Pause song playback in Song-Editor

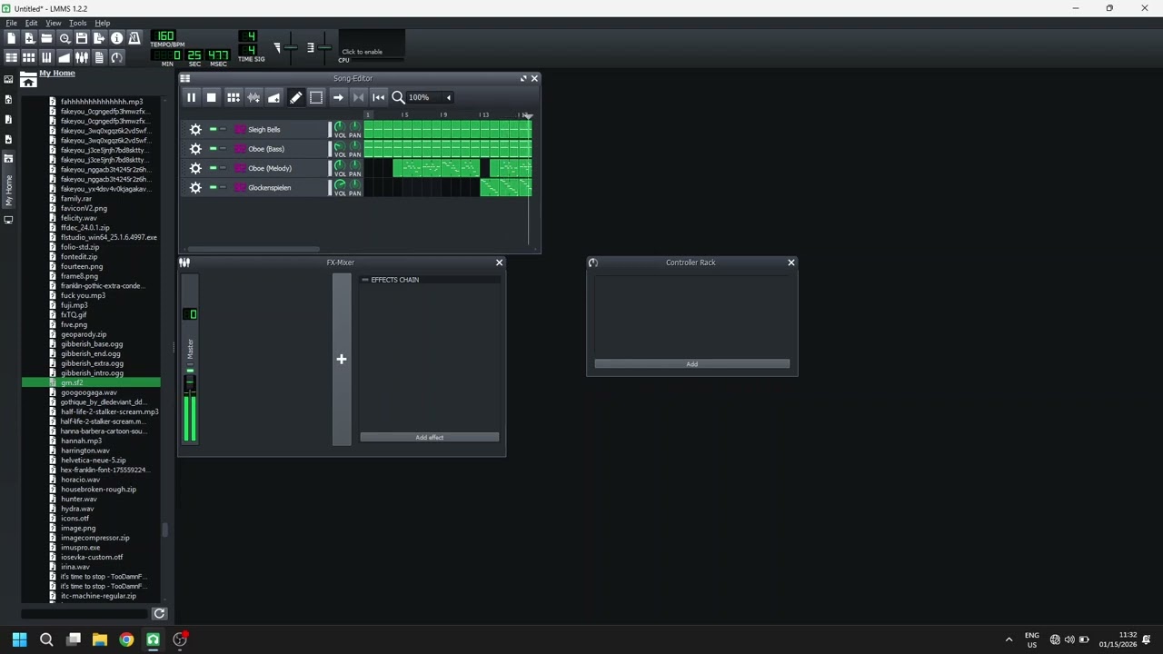(191, 97)
